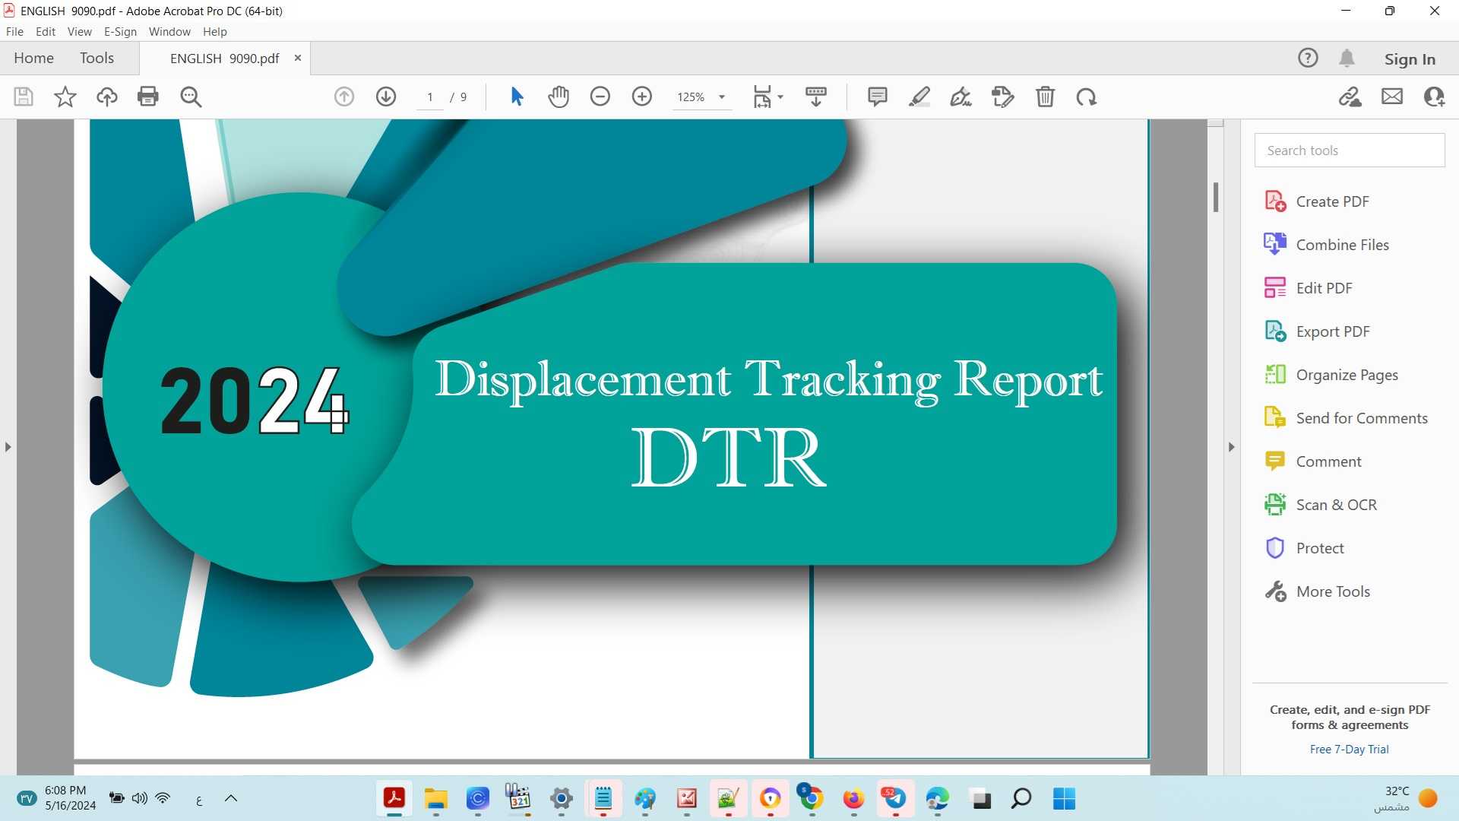This screenshot has width=1459, height=821.
Task: Launch the Scan & OCR tool
Action: [1336, 504]
